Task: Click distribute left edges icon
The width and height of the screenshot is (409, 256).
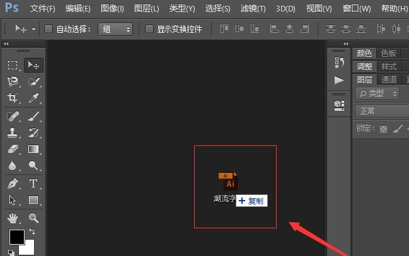Action: (x=381, y=29)
